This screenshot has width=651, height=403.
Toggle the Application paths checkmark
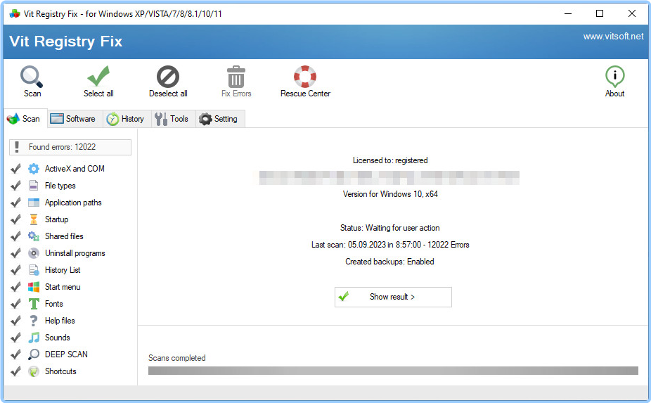point(15,203)
